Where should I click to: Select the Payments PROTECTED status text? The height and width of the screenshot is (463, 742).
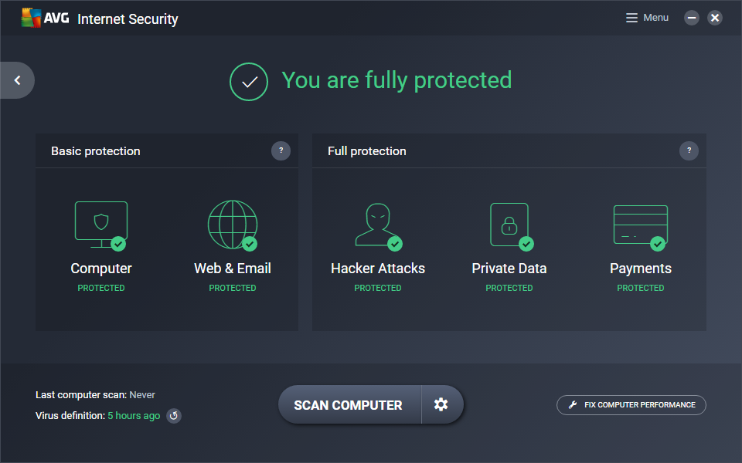[640, 288]
